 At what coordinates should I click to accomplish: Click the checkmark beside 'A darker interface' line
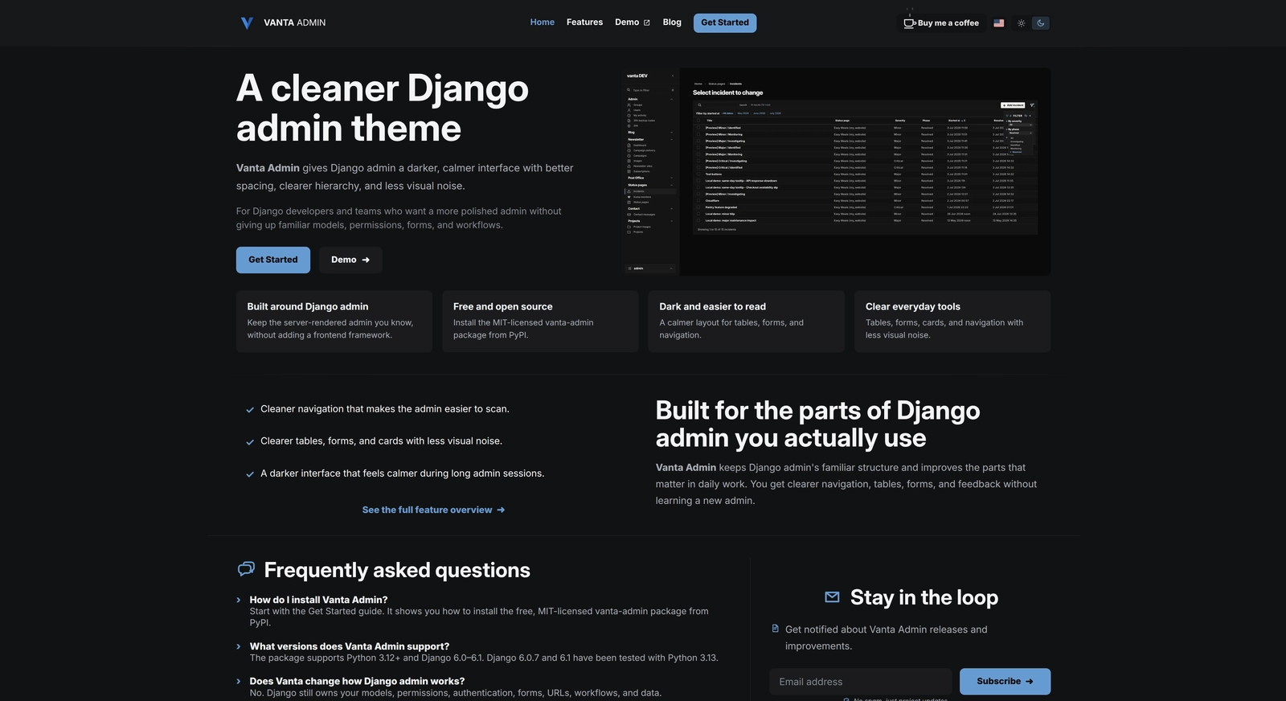pyautogui.click(x=250, y=474)
